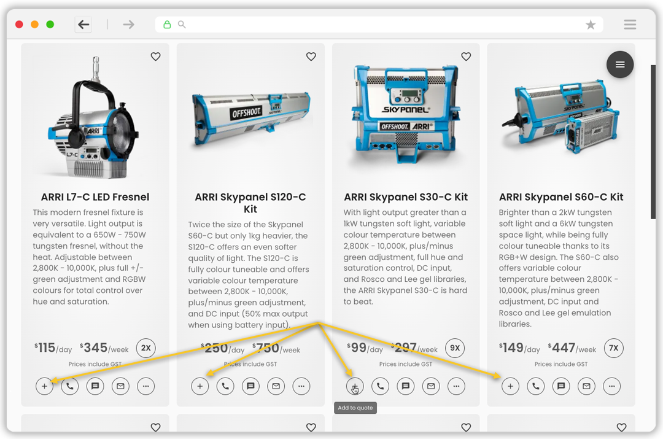Click email icon on Skypanel S30-C Kit

(432, 386)
